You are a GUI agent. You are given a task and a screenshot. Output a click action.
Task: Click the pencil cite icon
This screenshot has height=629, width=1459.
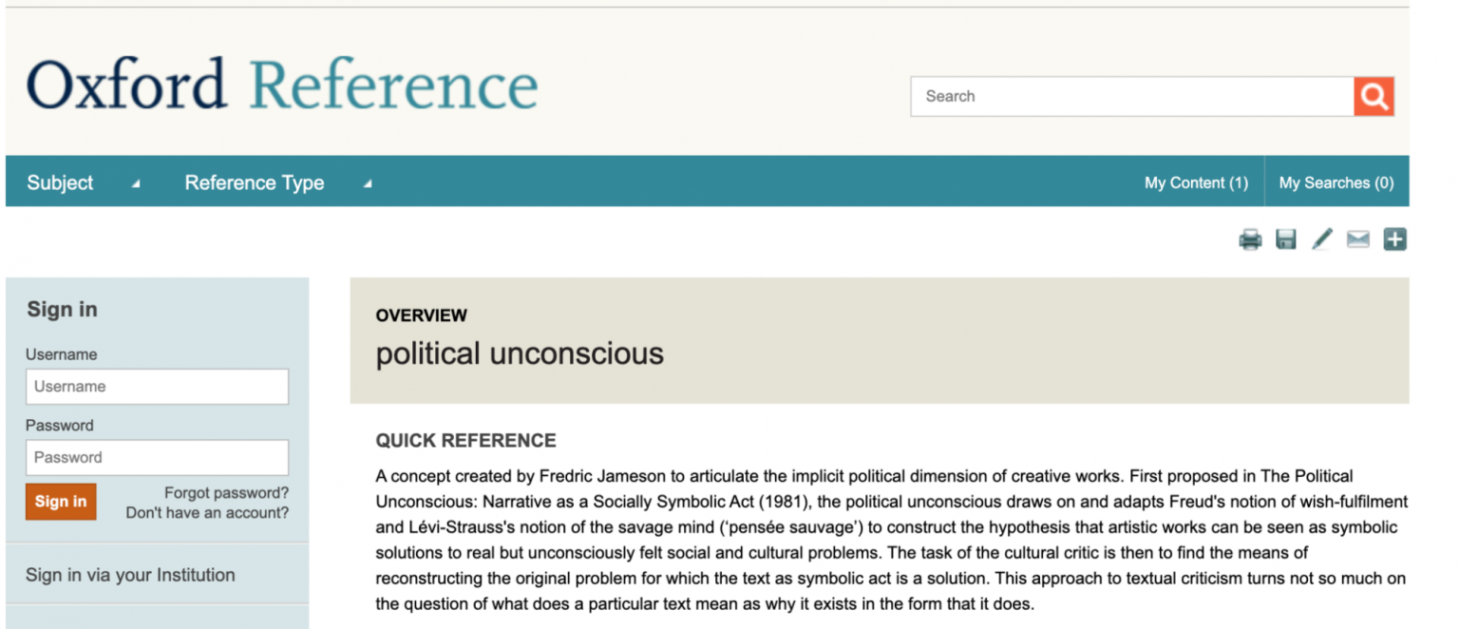point(1322,240)
